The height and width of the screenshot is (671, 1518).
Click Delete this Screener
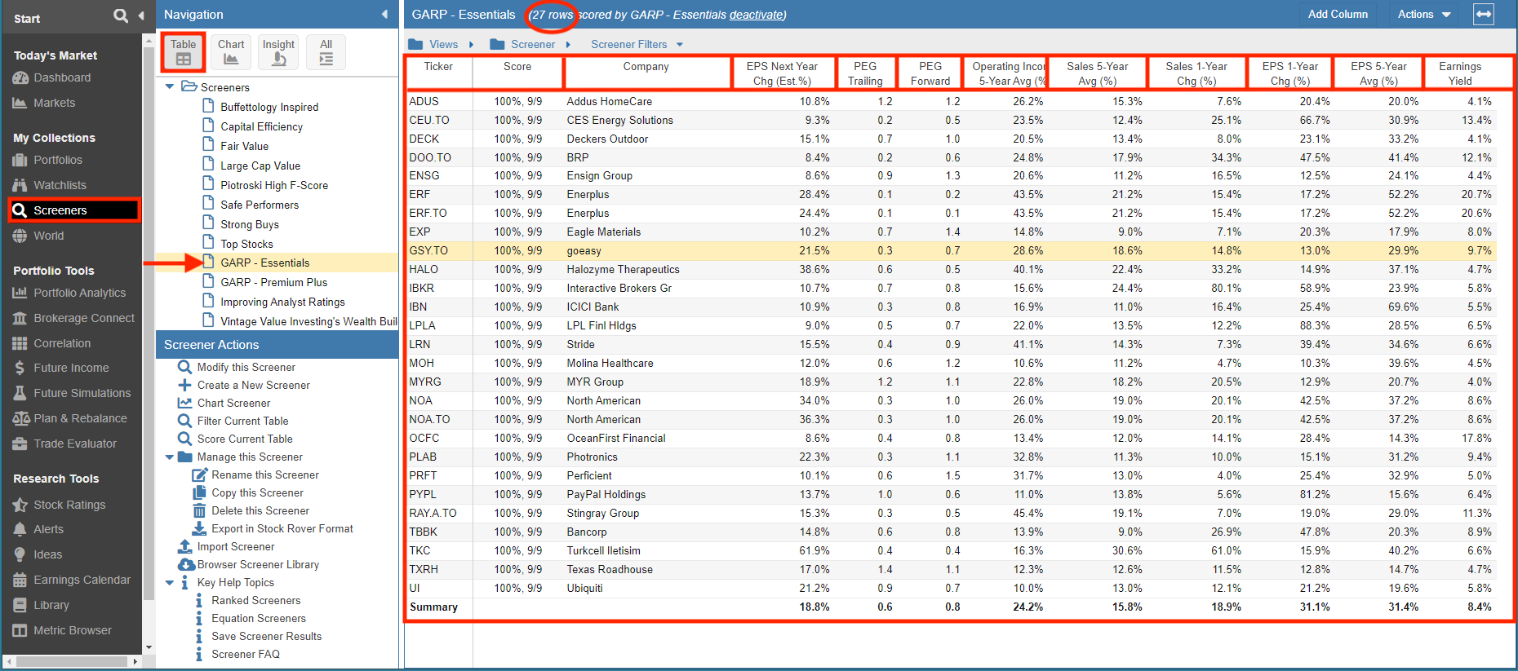pos(260,510)
